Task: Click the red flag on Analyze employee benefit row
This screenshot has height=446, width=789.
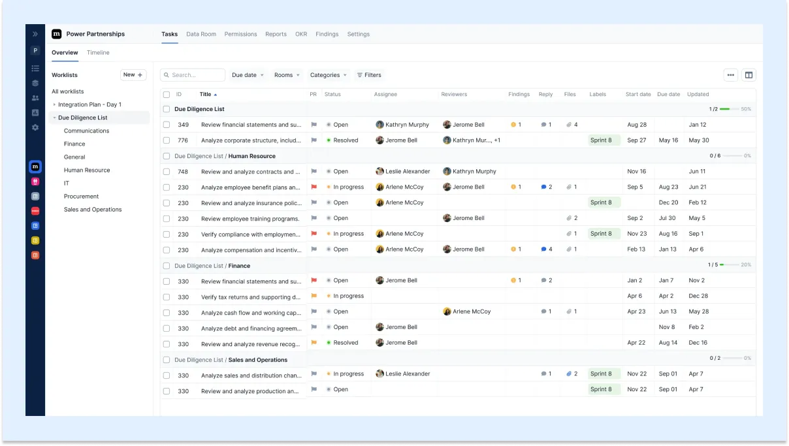Action: pos(314,187)
